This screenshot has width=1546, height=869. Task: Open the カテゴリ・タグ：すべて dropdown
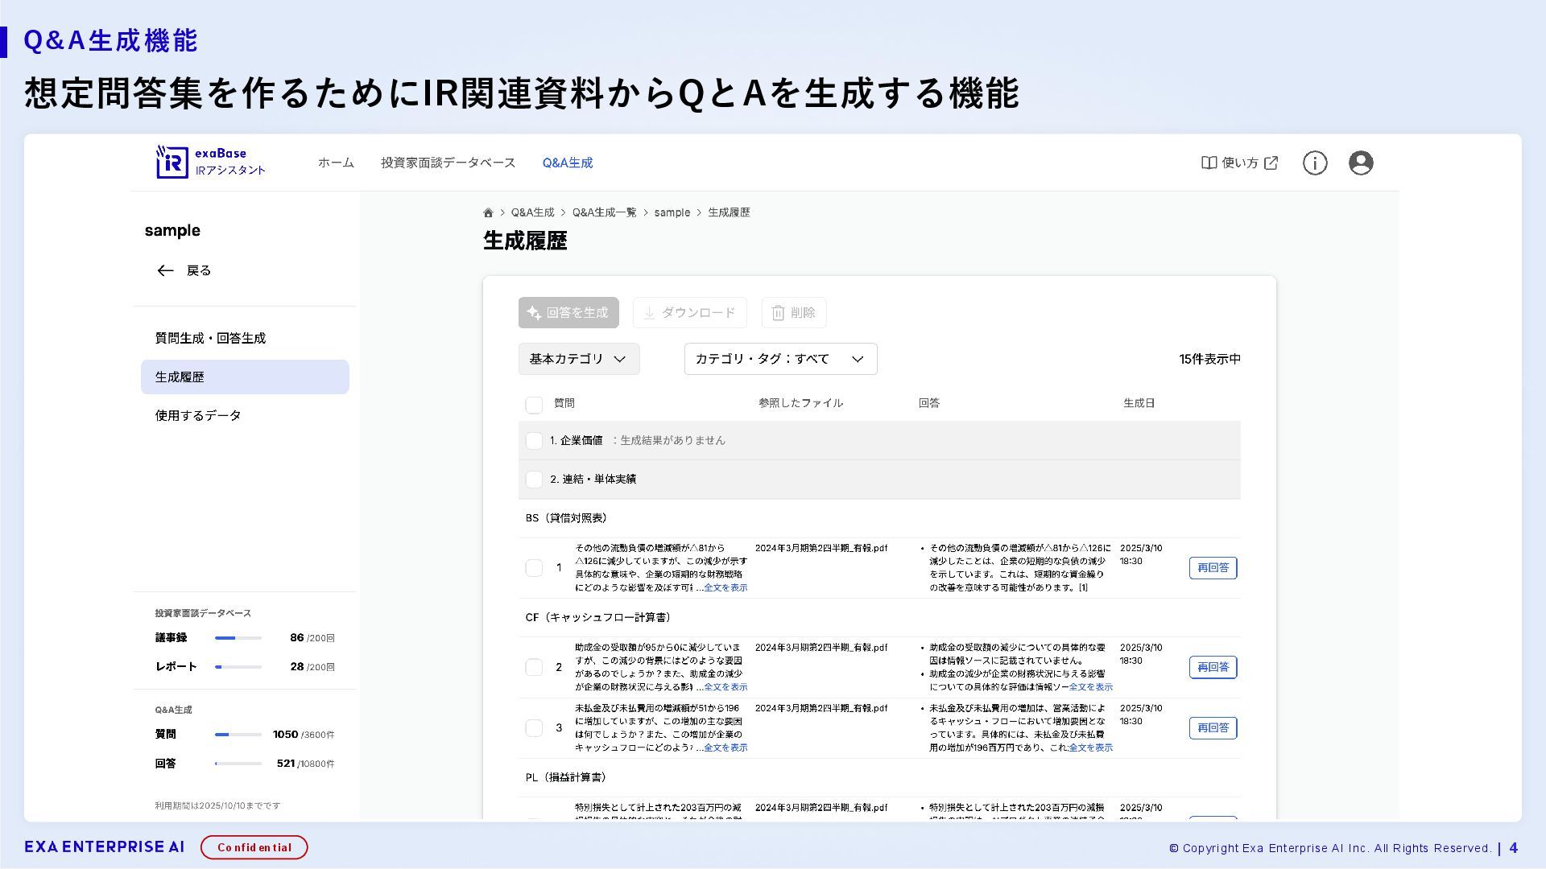click(x=780, y=359)
